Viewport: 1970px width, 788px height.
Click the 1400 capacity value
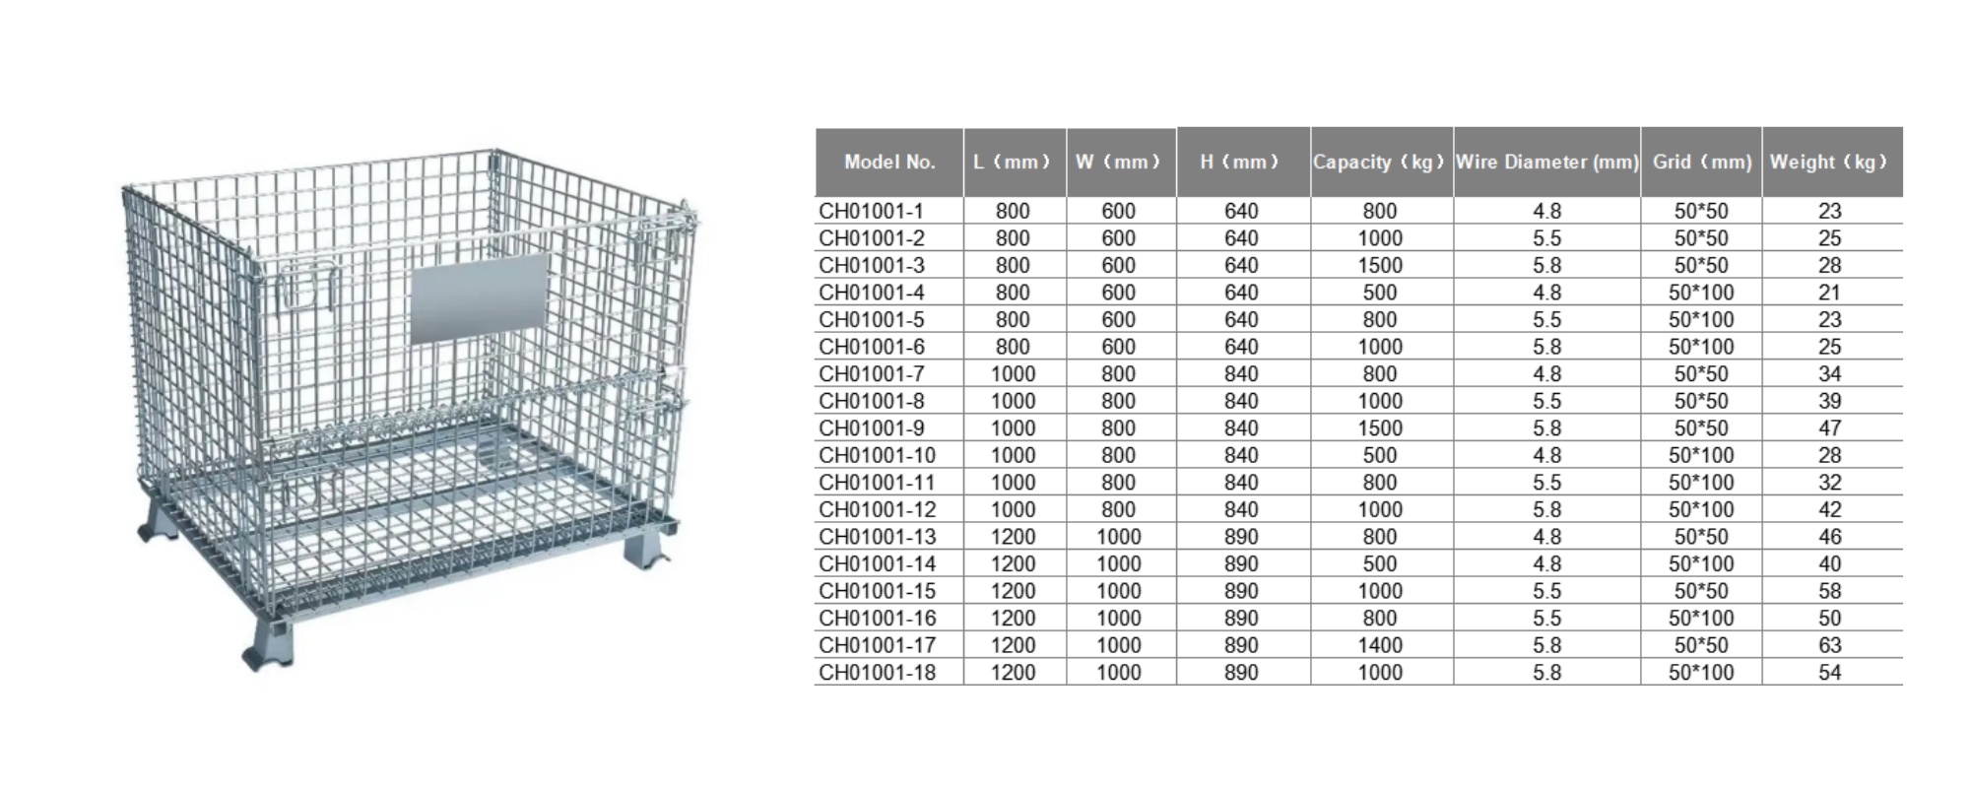(x=1380, y=645)
